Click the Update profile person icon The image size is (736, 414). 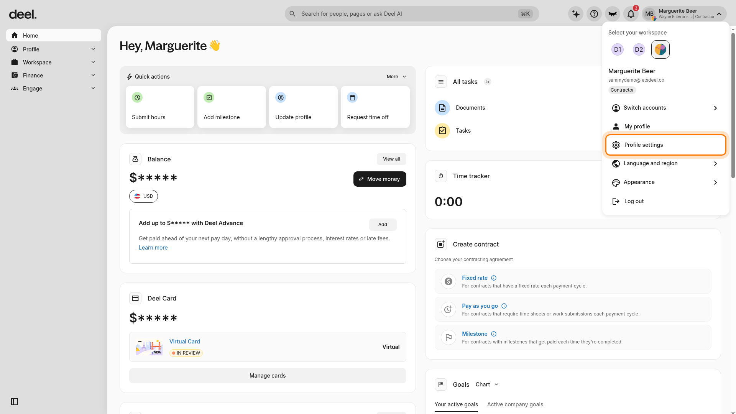click(x=281, y=97)
